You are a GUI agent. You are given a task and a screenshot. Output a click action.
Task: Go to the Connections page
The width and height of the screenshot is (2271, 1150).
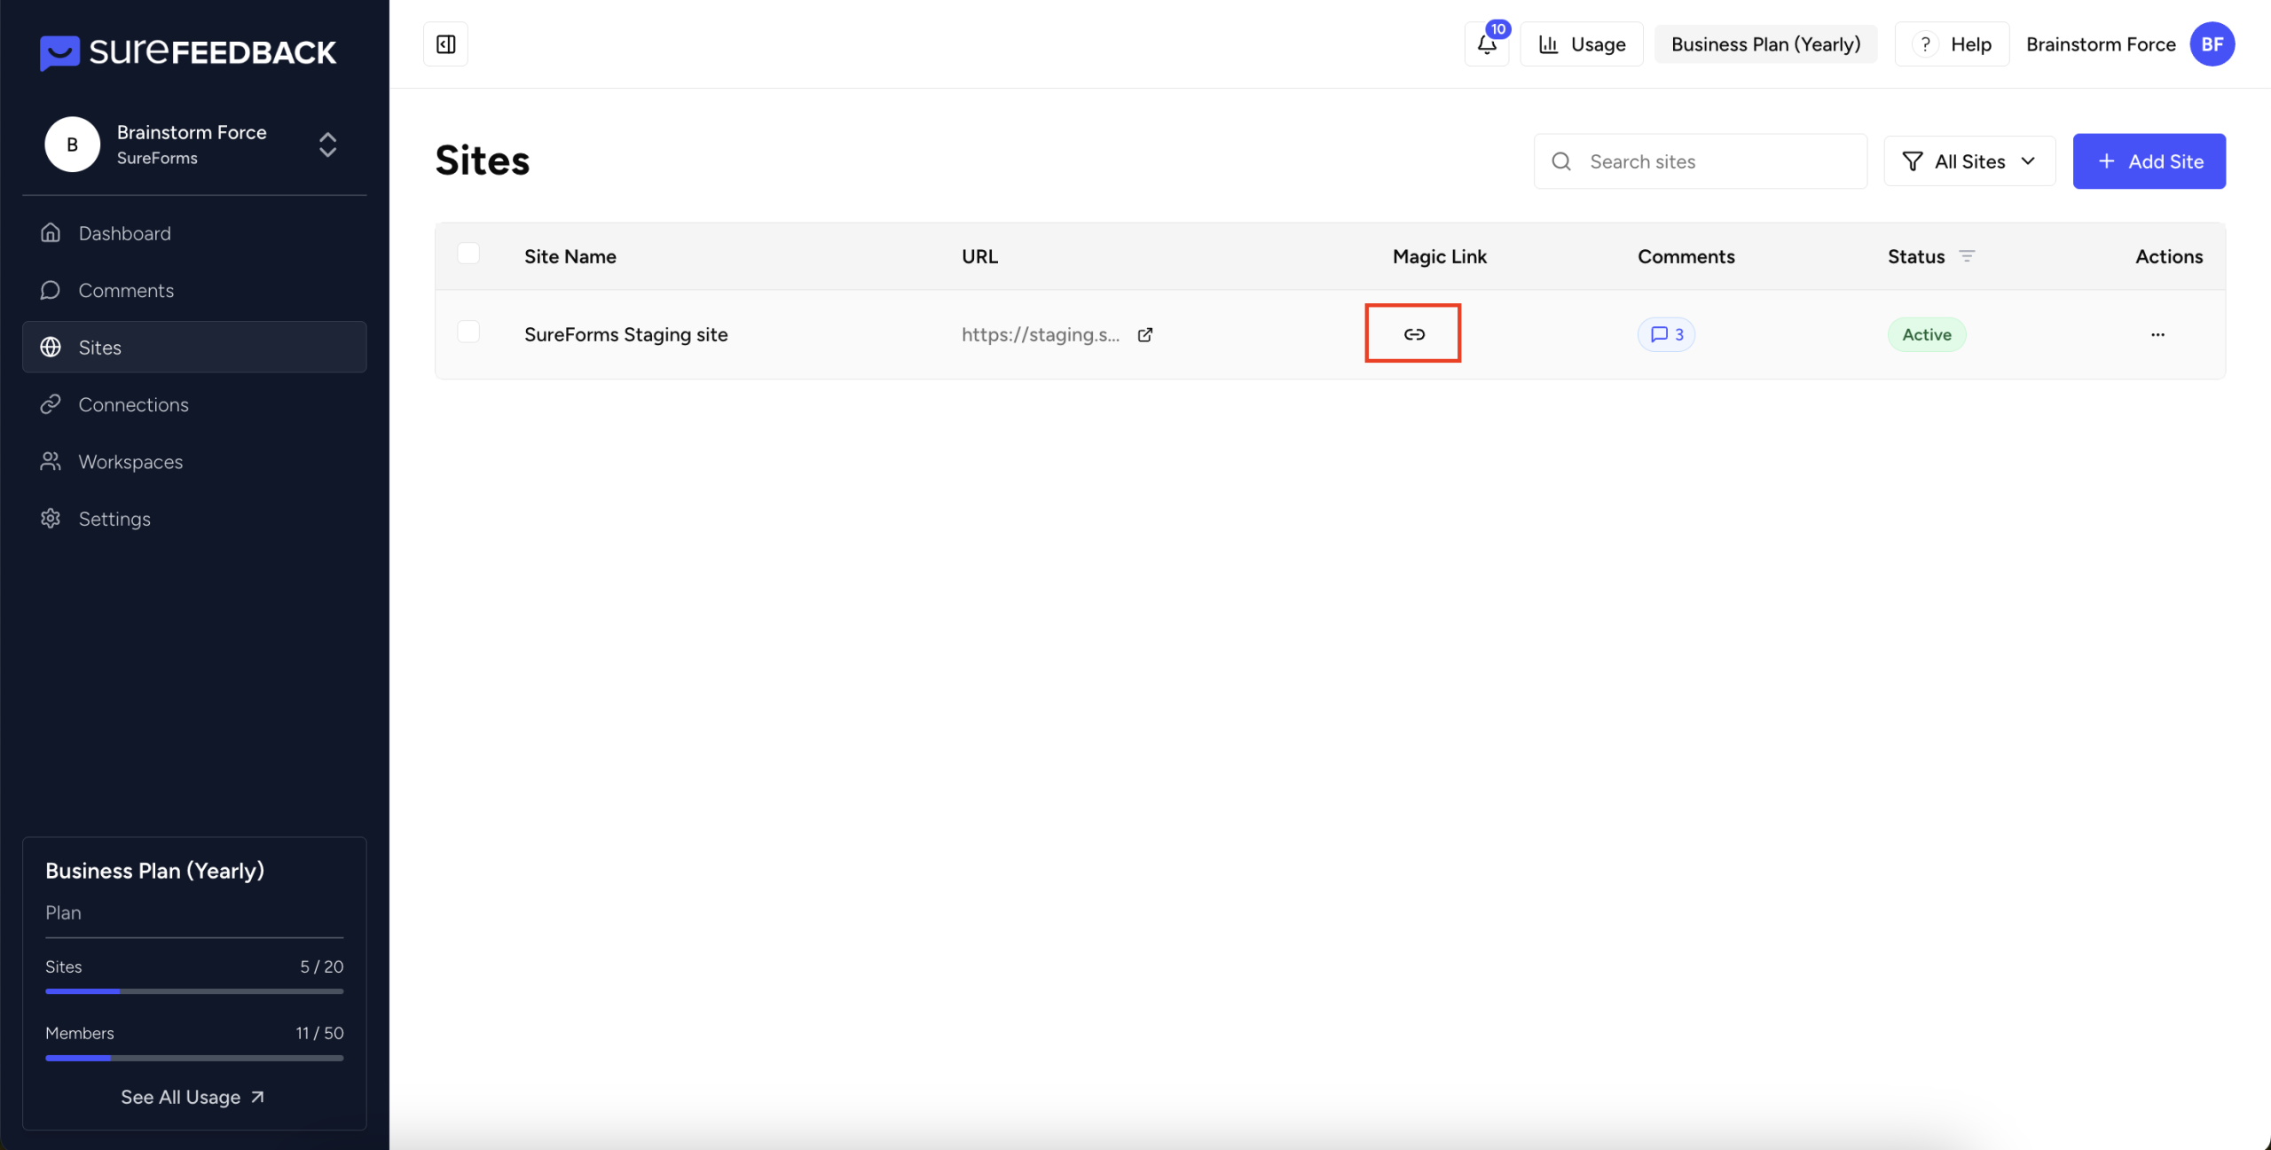click(133, 404)
